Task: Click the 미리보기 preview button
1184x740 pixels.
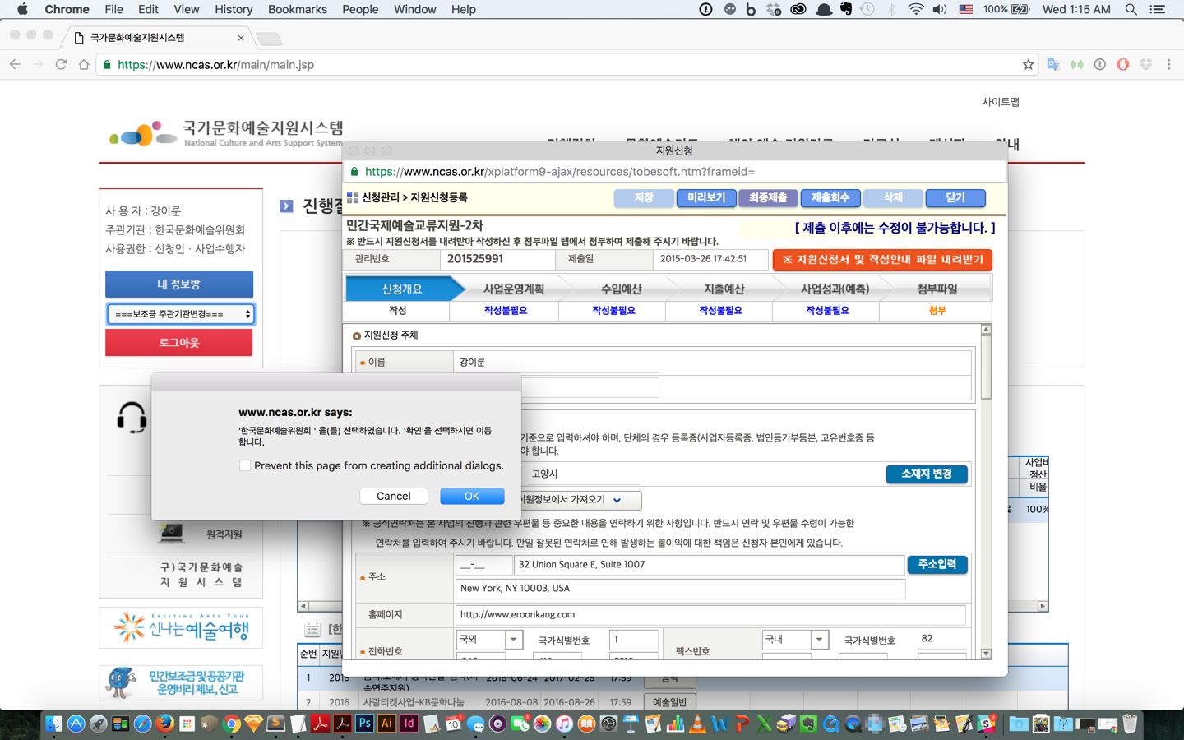Action: (x=705, y=198)
